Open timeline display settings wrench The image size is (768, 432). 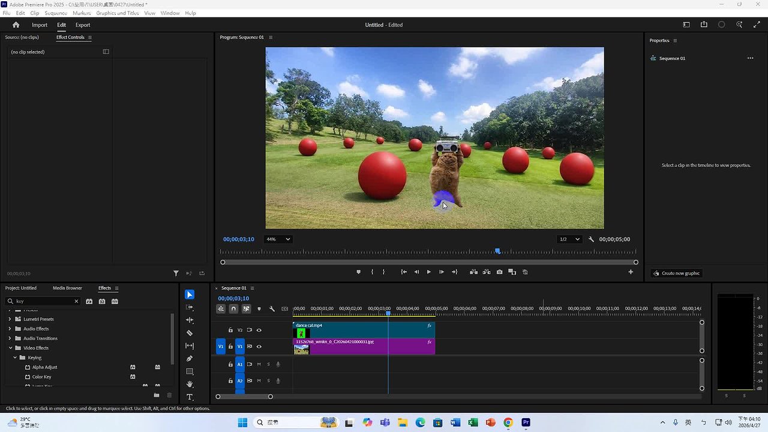coord(272,309)
